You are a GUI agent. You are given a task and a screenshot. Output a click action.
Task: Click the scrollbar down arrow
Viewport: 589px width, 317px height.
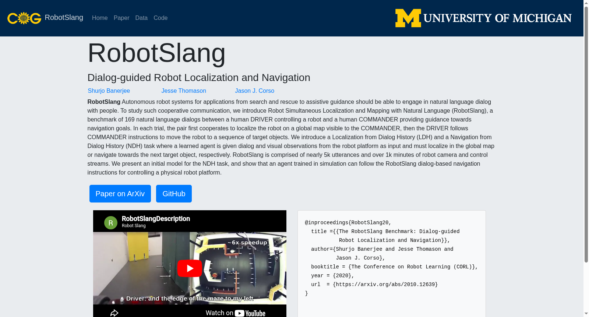tap(586, 314)
